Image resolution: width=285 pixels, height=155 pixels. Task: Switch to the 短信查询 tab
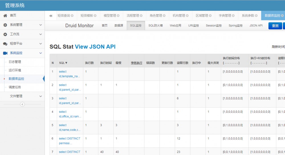coord(64,16)
